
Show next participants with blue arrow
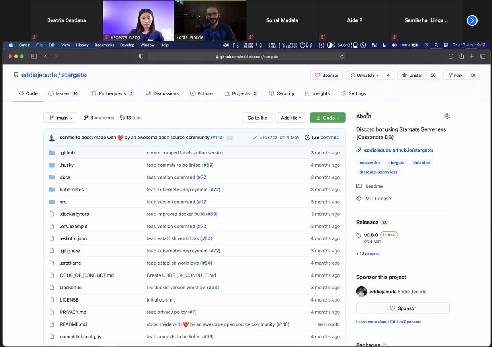(472, 20)
